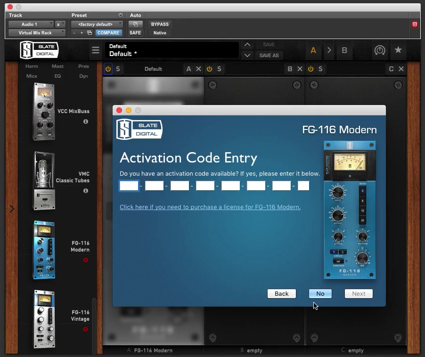Open the Default preset name display
This screenshot has width=425, height=357.
(x=172, y=50)
